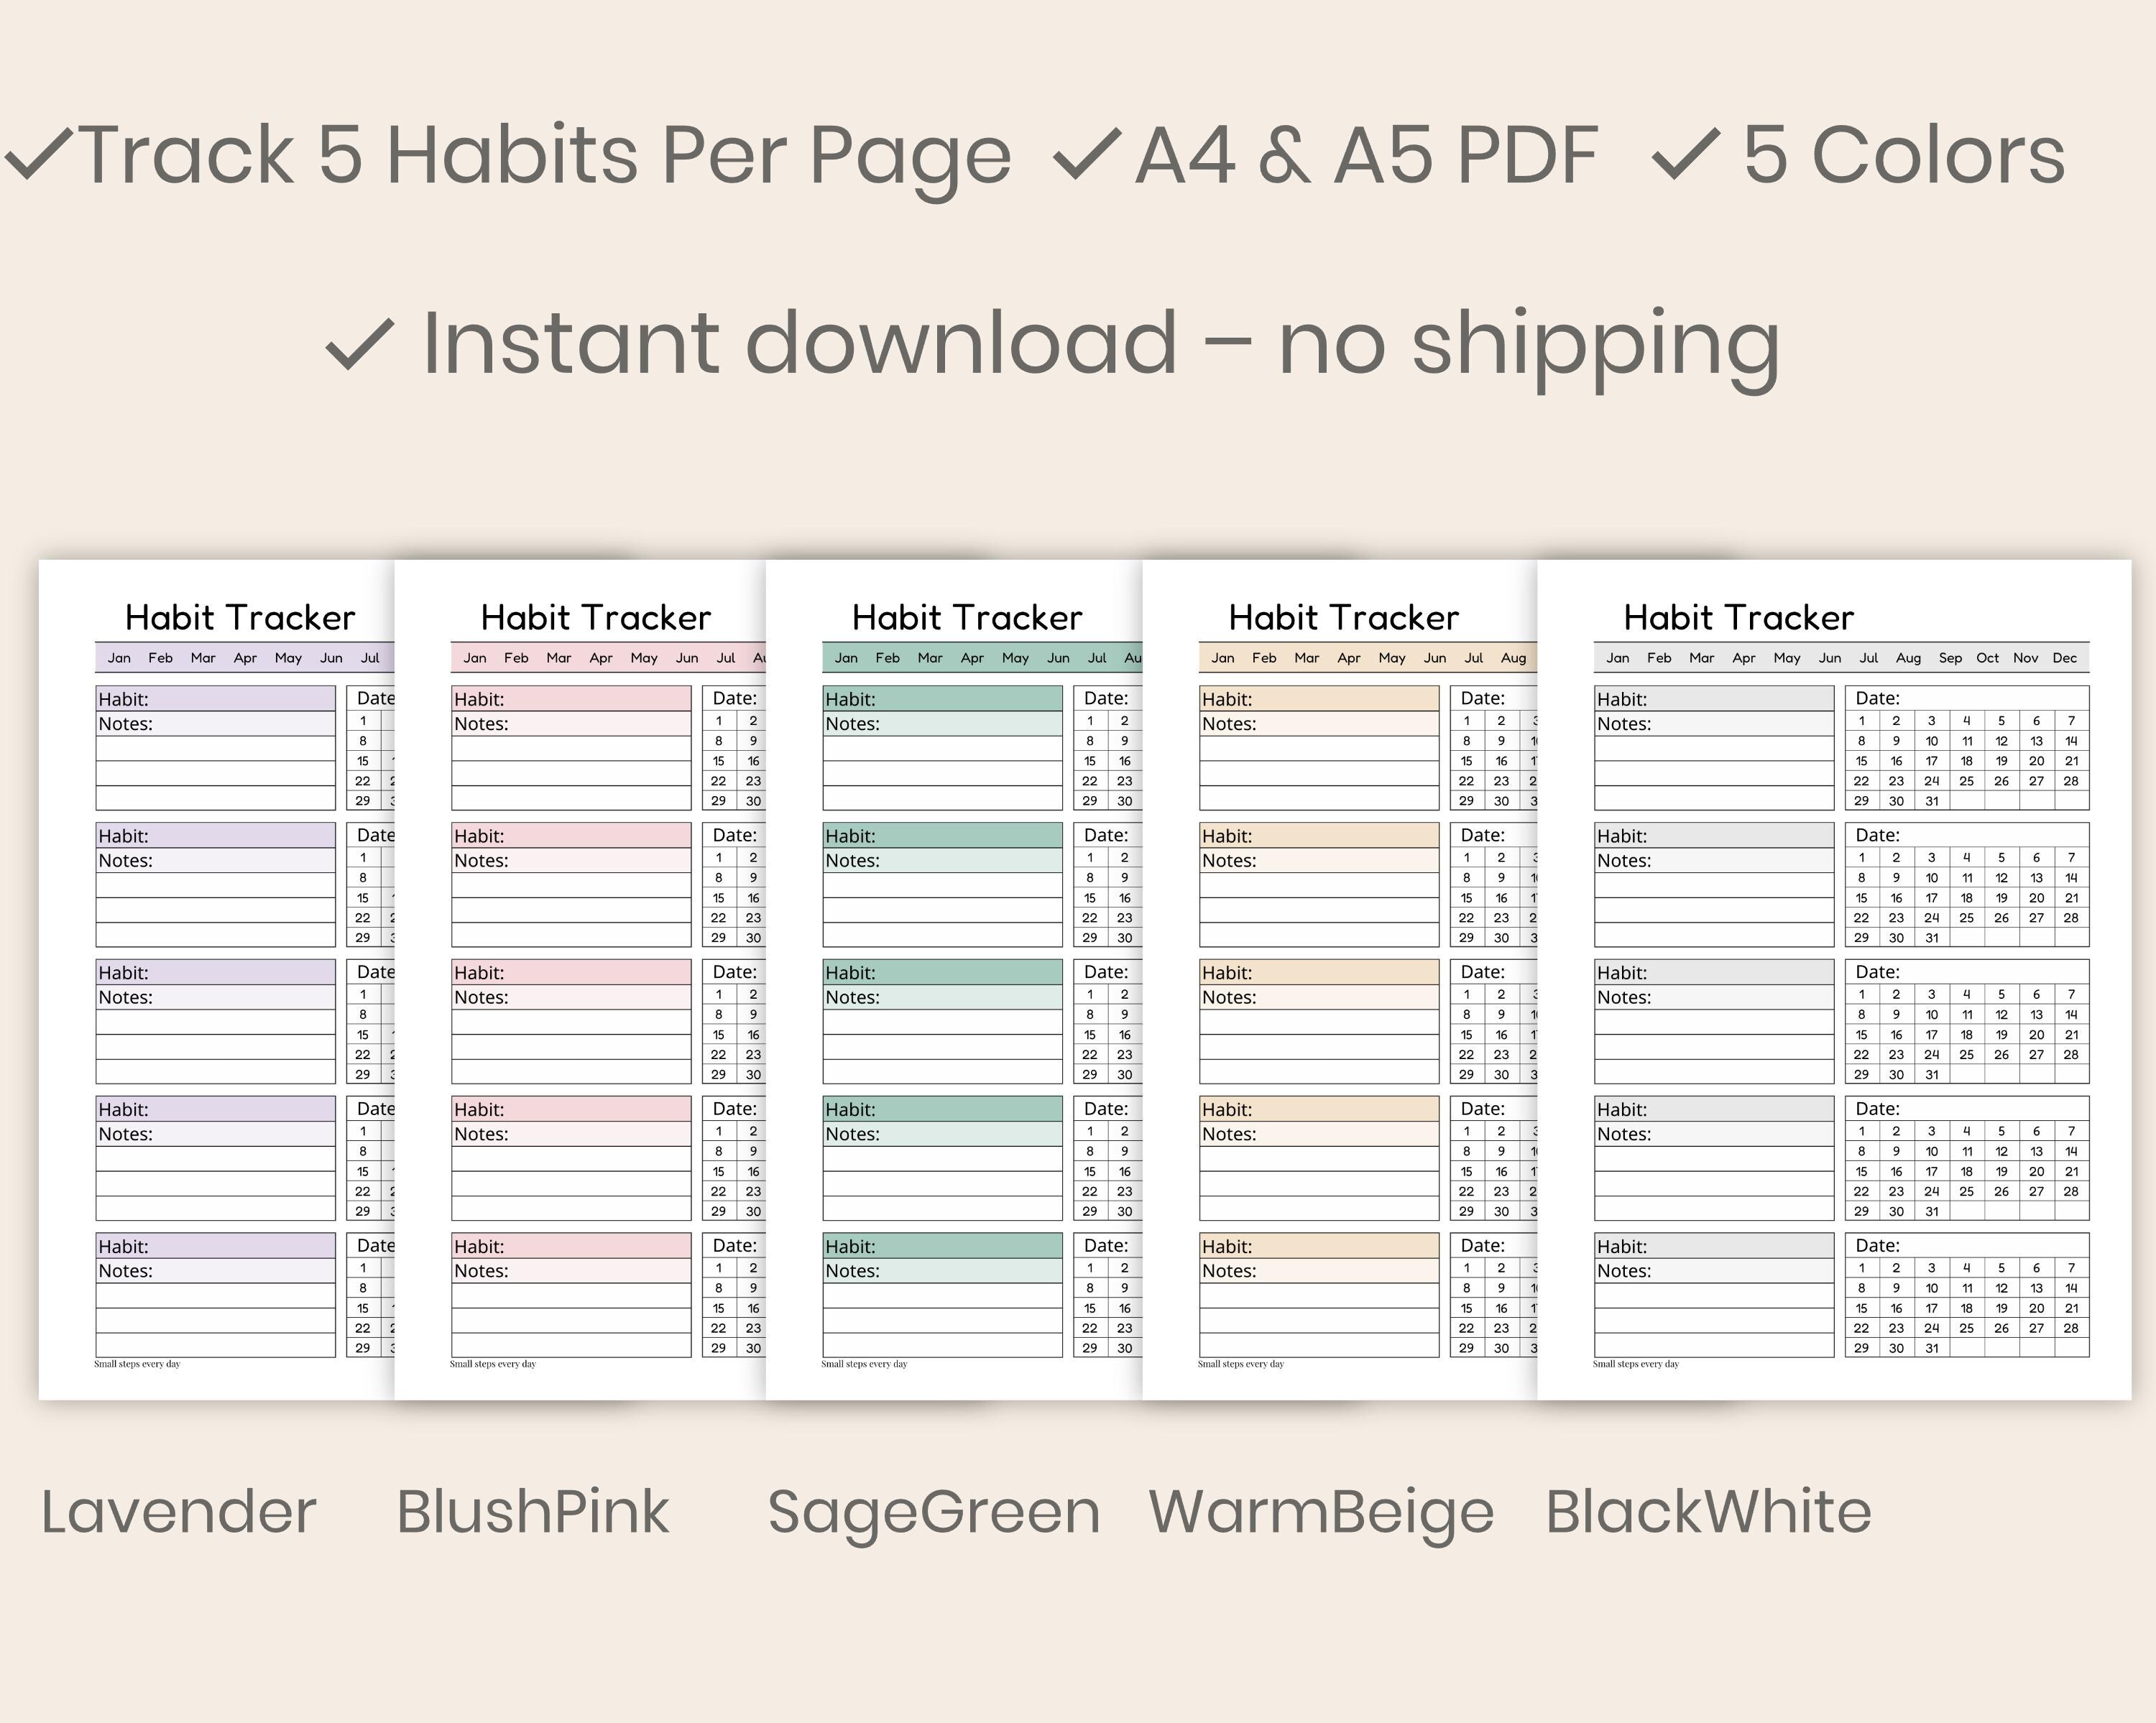Click first 'Habit:' field on lavender page
The height and width of the screenshot is (1723, 2156).
point(215,699)
